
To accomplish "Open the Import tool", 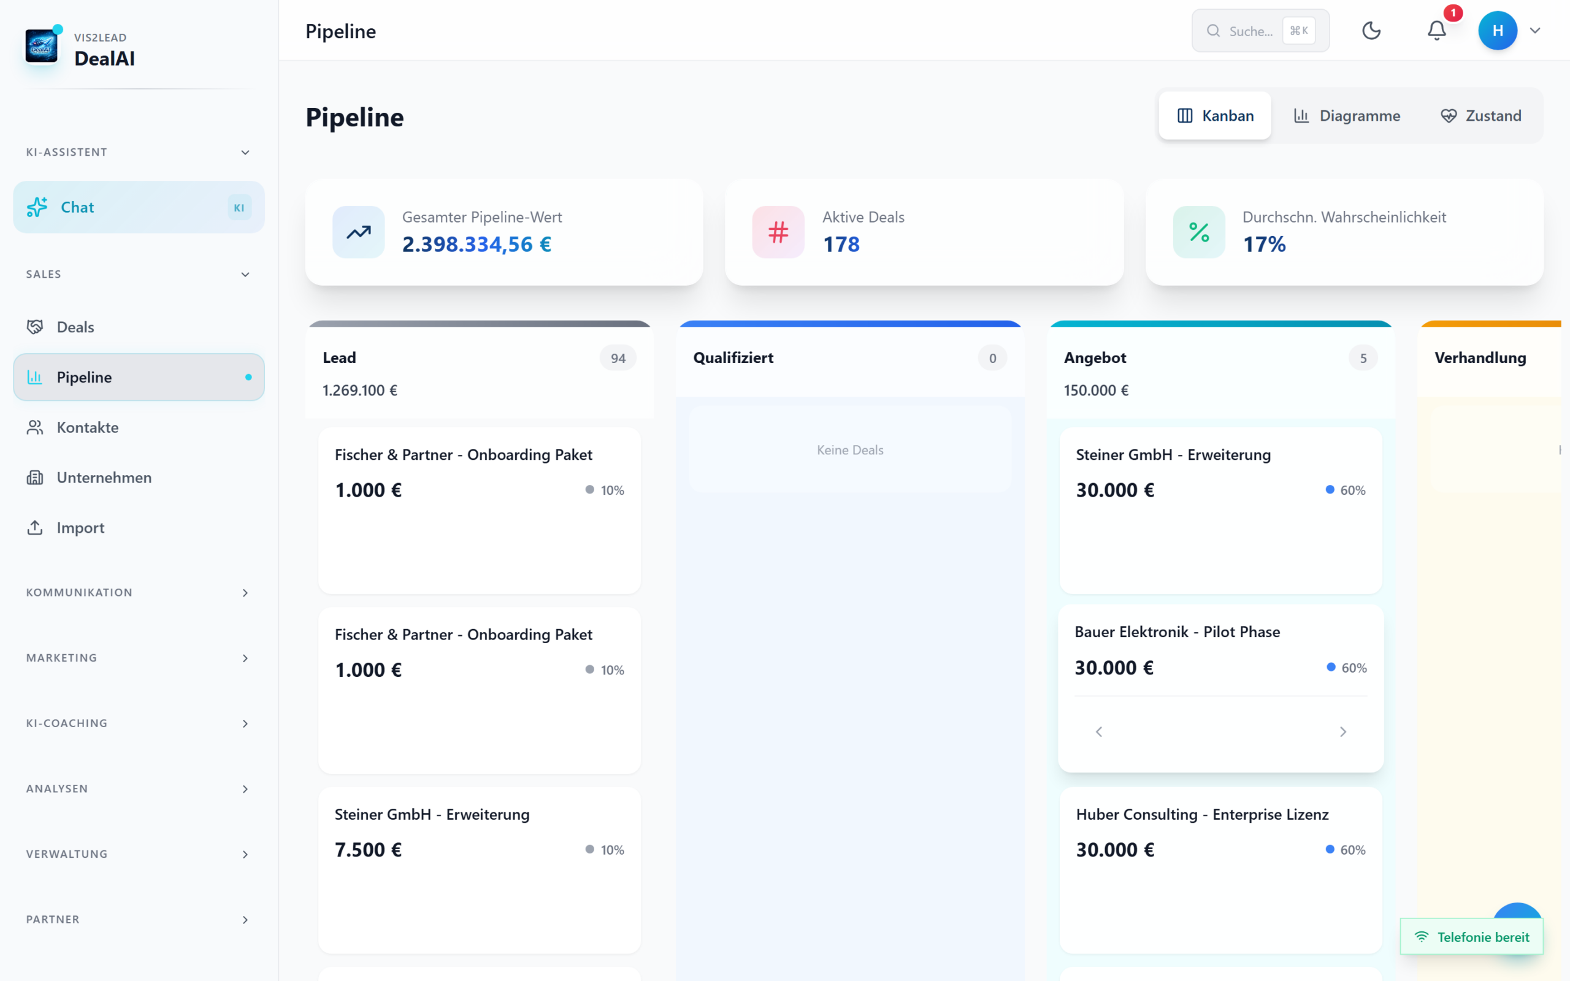I will coord(80,527).
